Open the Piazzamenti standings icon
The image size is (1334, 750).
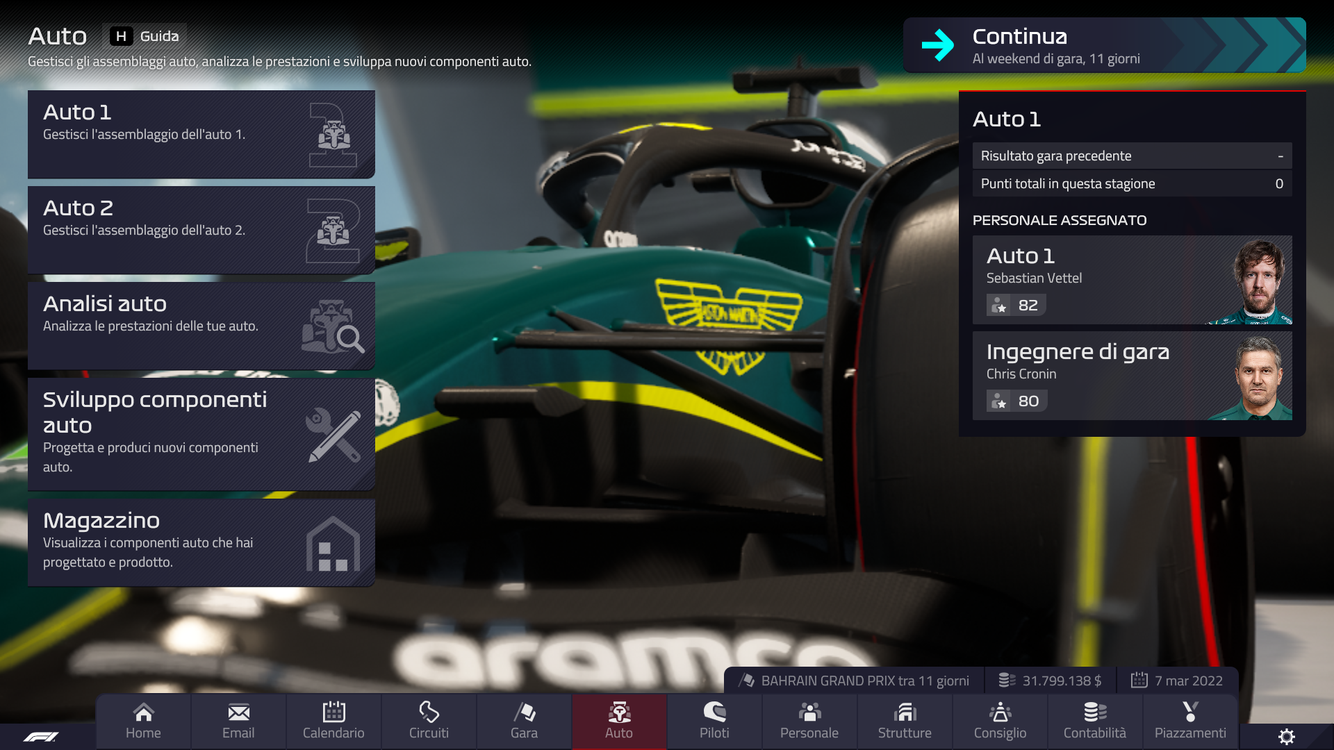tap(1190, 712)
